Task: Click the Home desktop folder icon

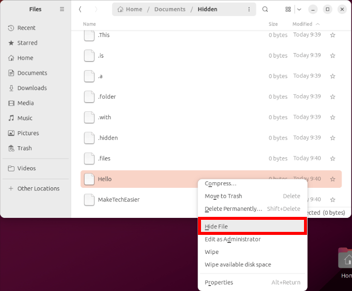Action: pyautogui.click(x=345, y=258)
